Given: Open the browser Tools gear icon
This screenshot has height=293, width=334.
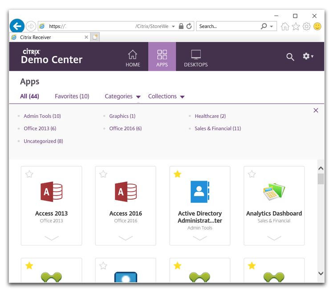Looking at the screenshot, I should (306, 26).
